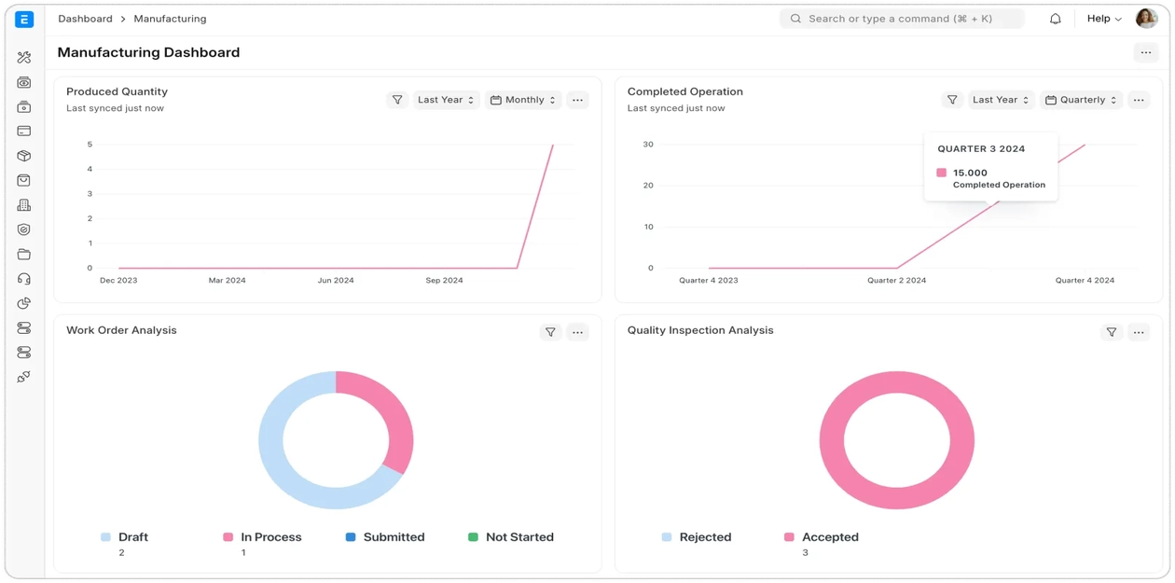Click the blue app logo in sidebar
1175x583 pixels.
24,20
